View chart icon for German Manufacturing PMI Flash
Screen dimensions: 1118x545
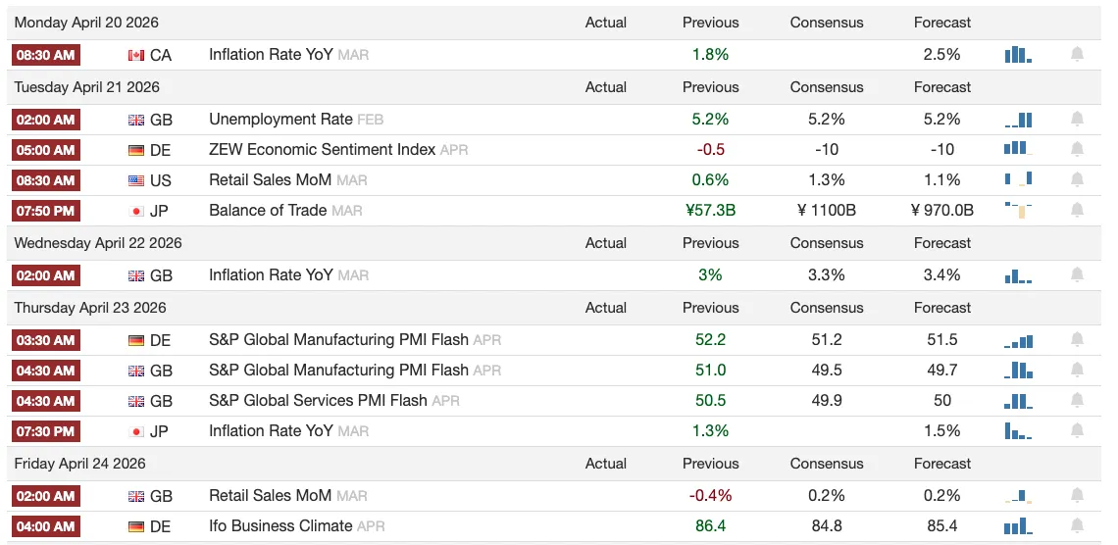click(1018, 340)
